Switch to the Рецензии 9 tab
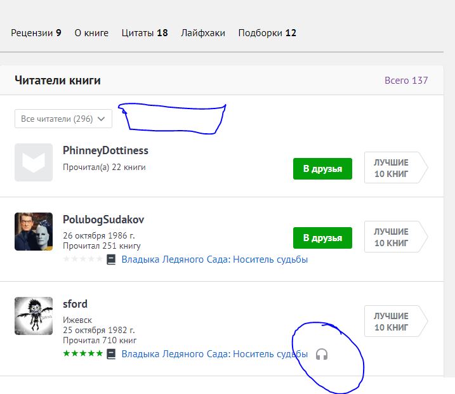This screenshot has height=394, width=455. pyautogui.click(x=36, y=33)
